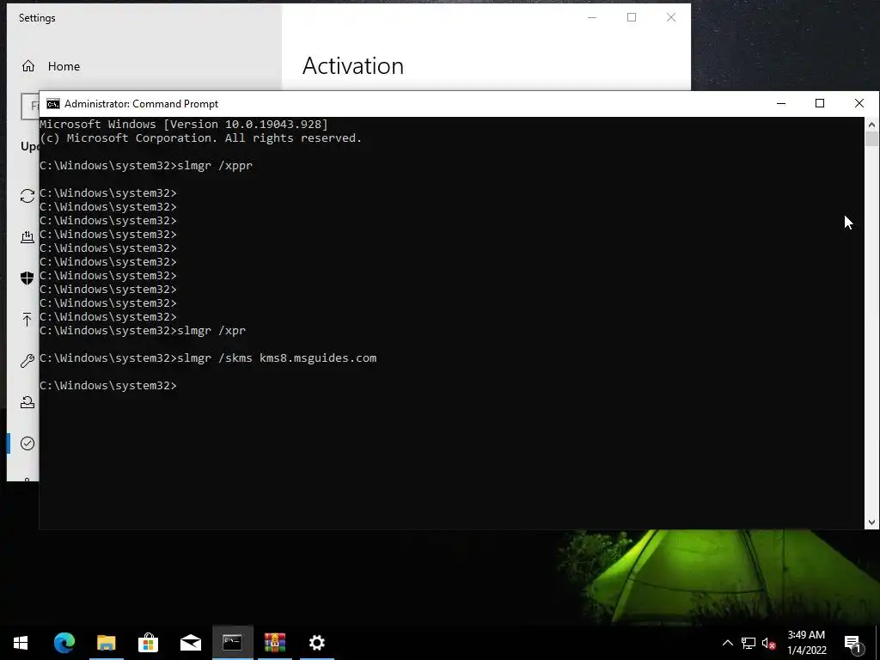Launch Microsoft Edge from the taskbar

[x=64, y=643]
